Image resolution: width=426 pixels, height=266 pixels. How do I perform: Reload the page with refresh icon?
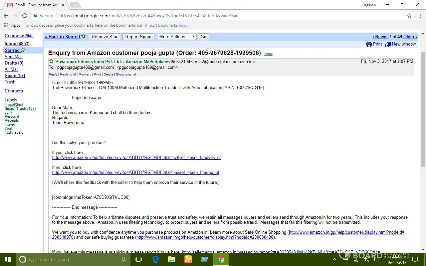click(x=25, y=16)
